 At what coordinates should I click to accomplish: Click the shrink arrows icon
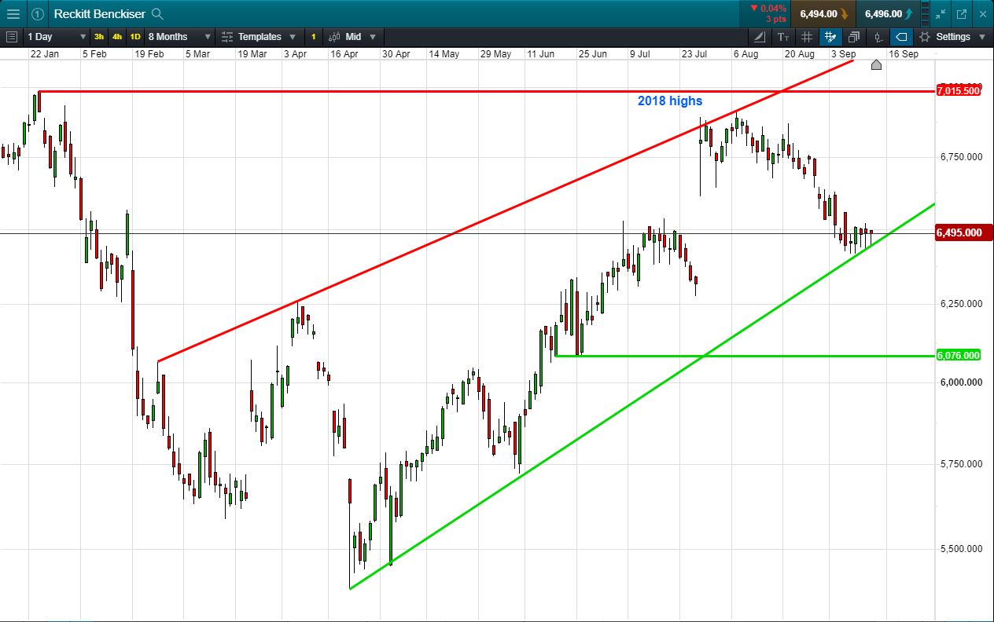(x=942, y=13)
